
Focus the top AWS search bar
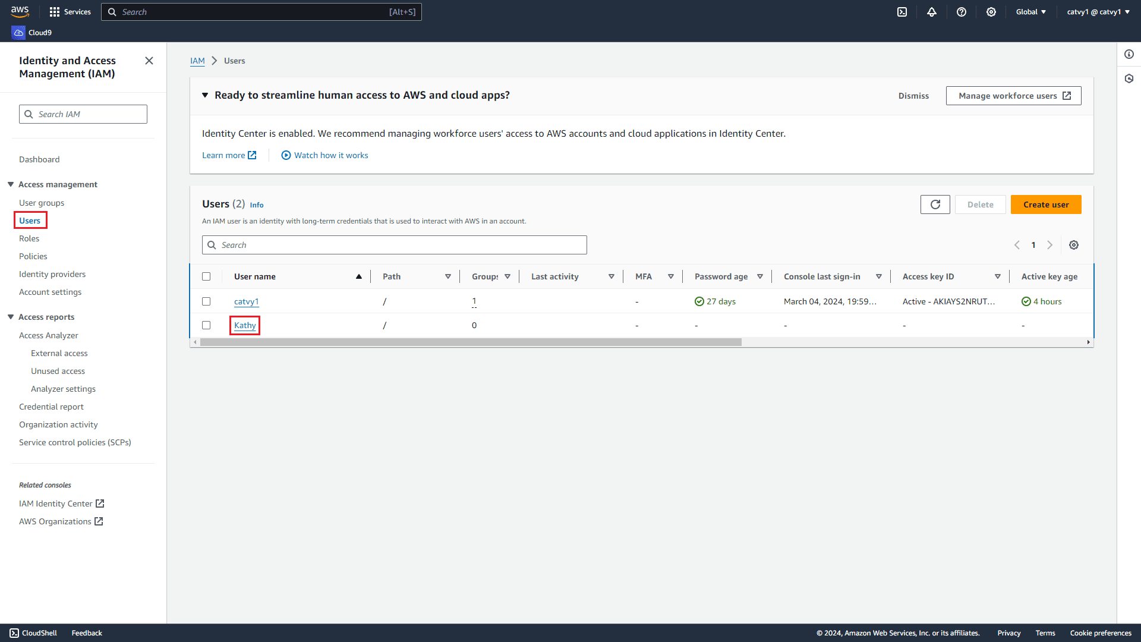click(261, 12)
